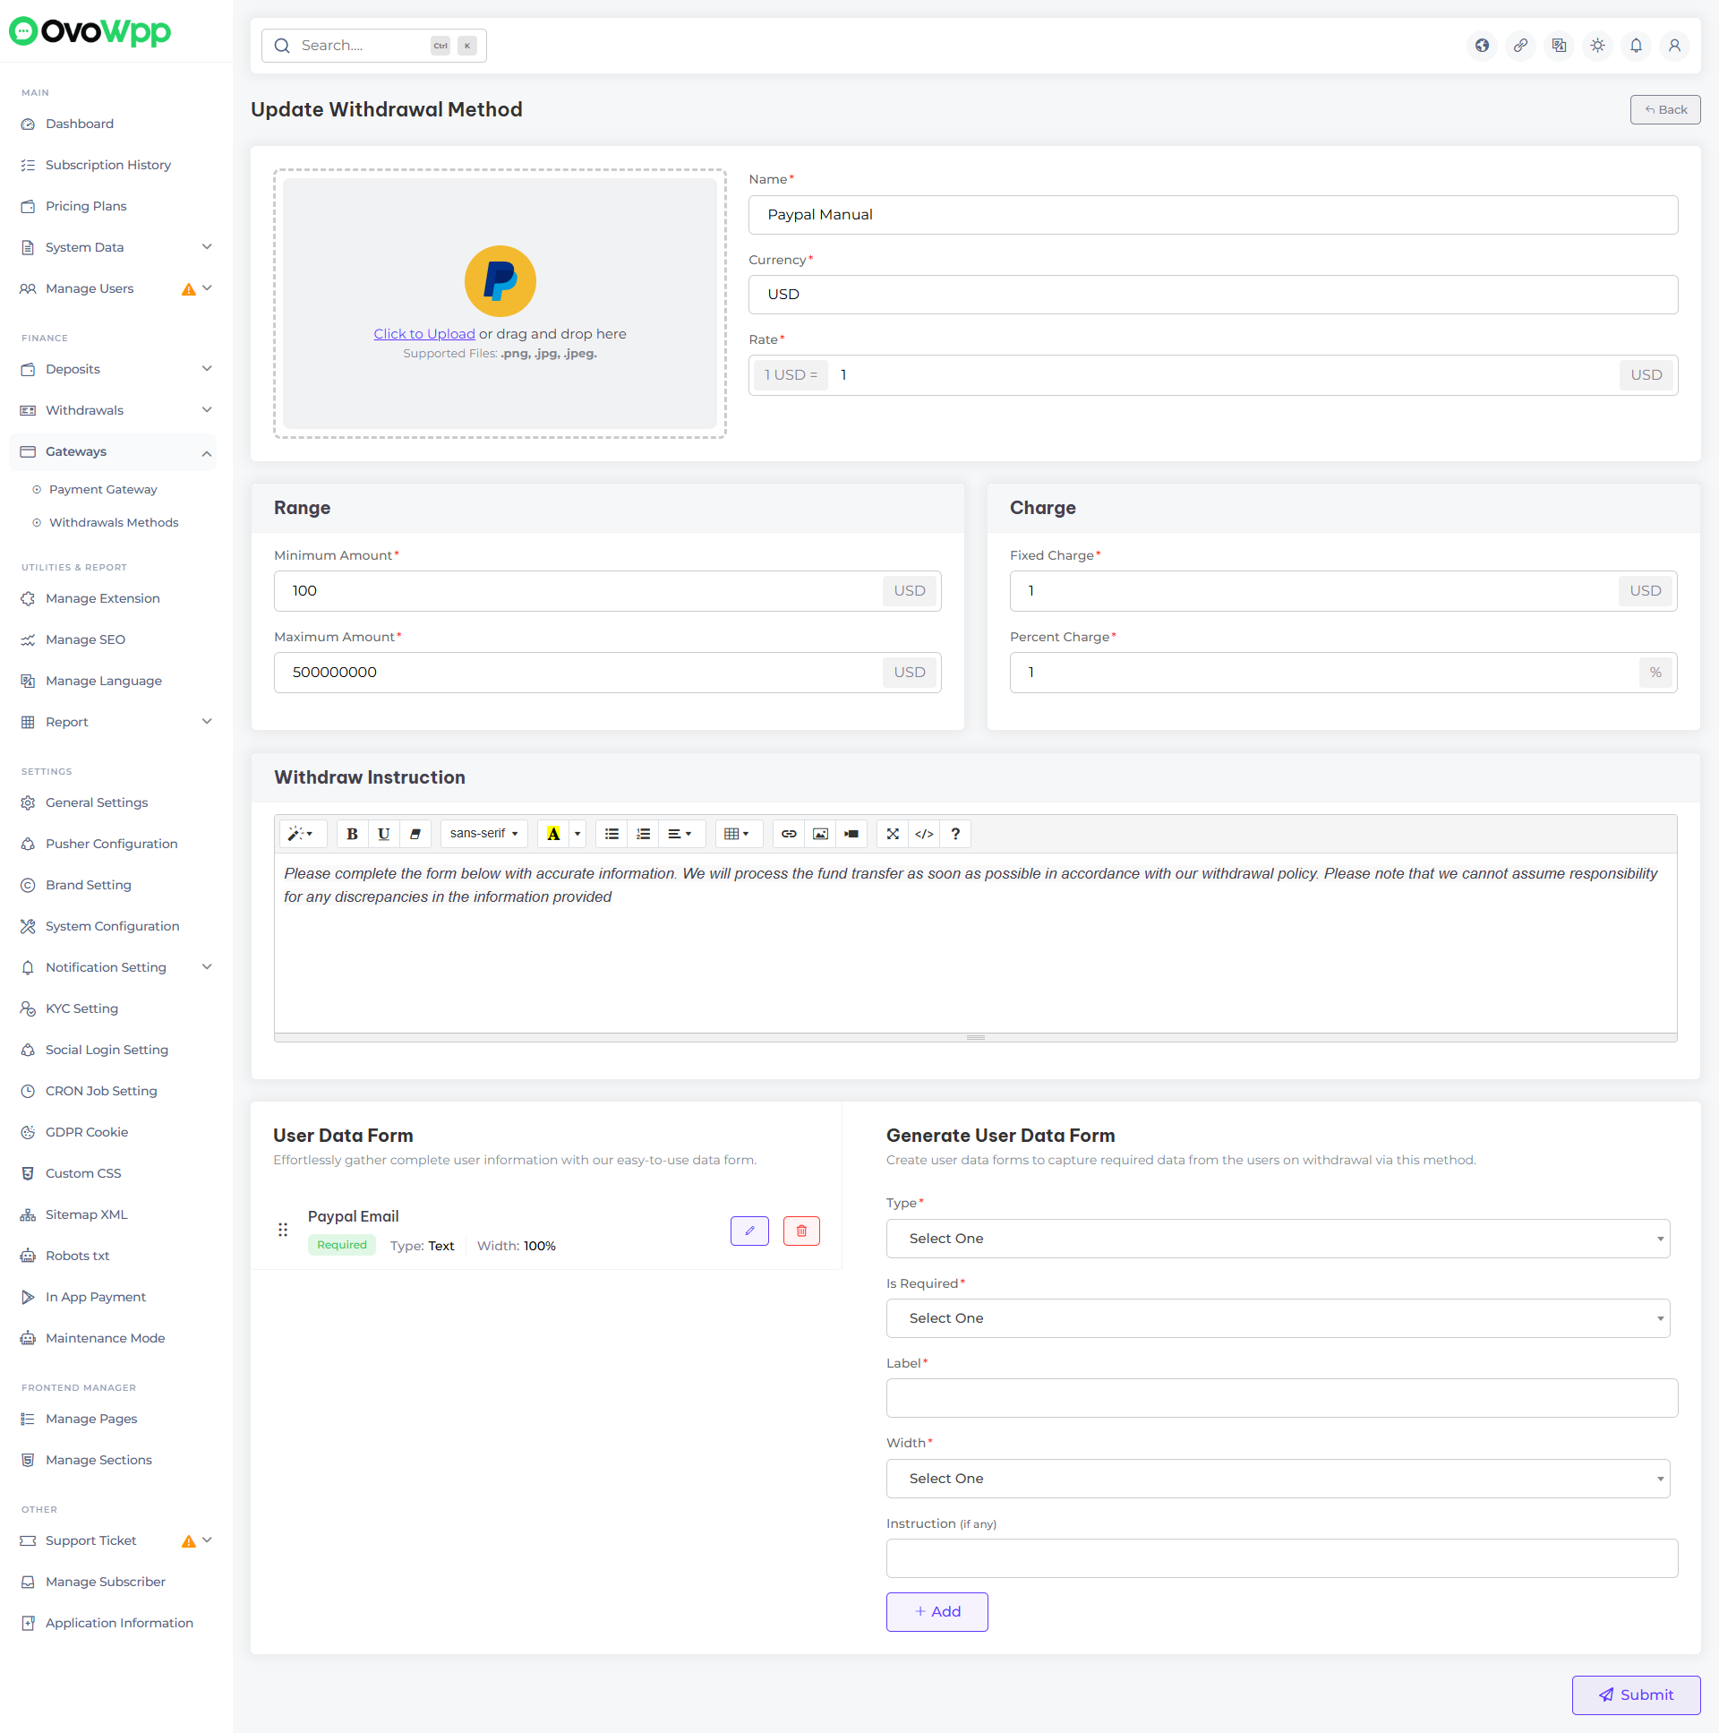The height and width of the screenshot is (1733, 1719).
Task: Toggle fullscreen mode in the editor
Action: (x=893, y=833)
